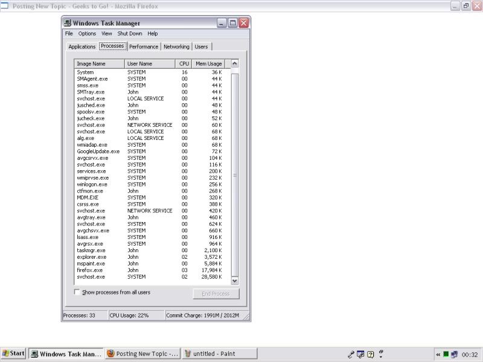Select the alg.exe process
Screen dimensions: 483x362
tap(153, 138)
